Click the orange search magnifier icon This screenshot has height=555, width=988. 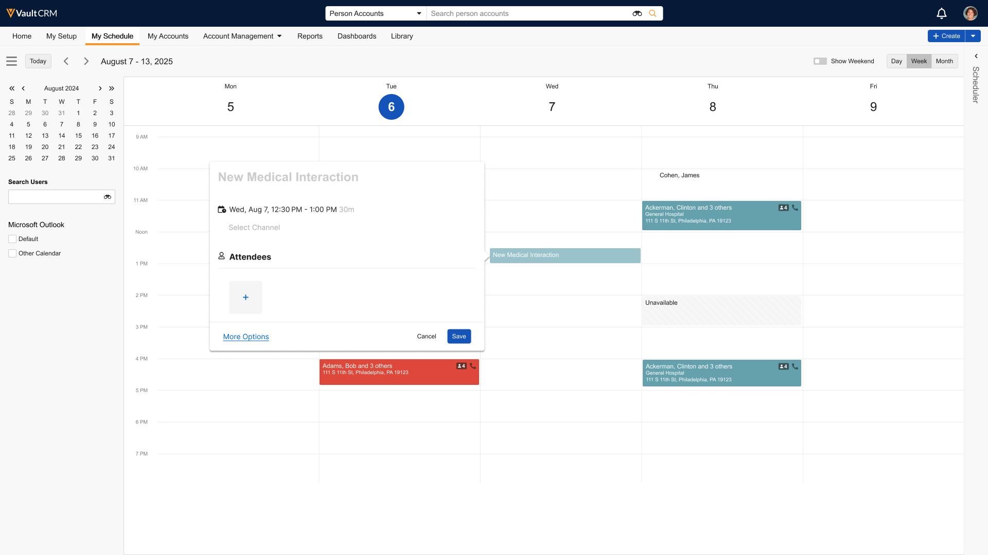point(652,13)
